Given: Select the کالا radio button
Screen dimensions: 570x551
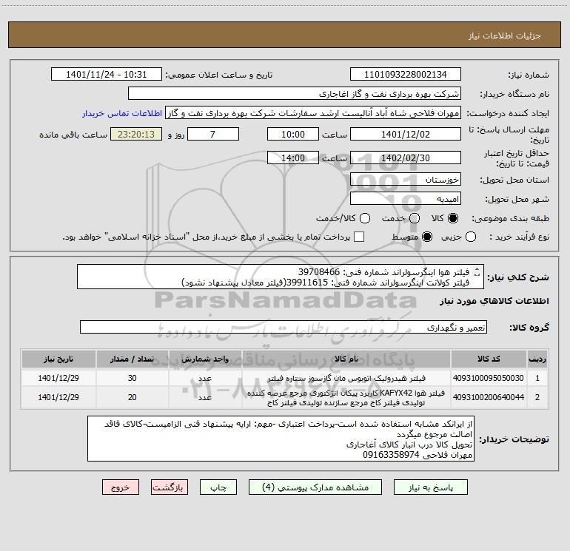Looking at the screenshot, I should pyautogui.click(x=453, y=218).
